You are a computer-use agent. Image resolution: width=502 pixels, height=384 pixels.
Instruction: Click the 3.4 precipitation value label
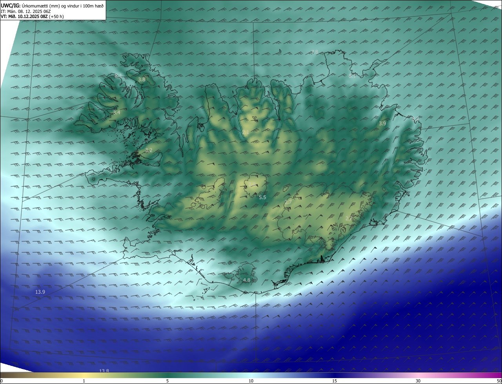[116, 112]
